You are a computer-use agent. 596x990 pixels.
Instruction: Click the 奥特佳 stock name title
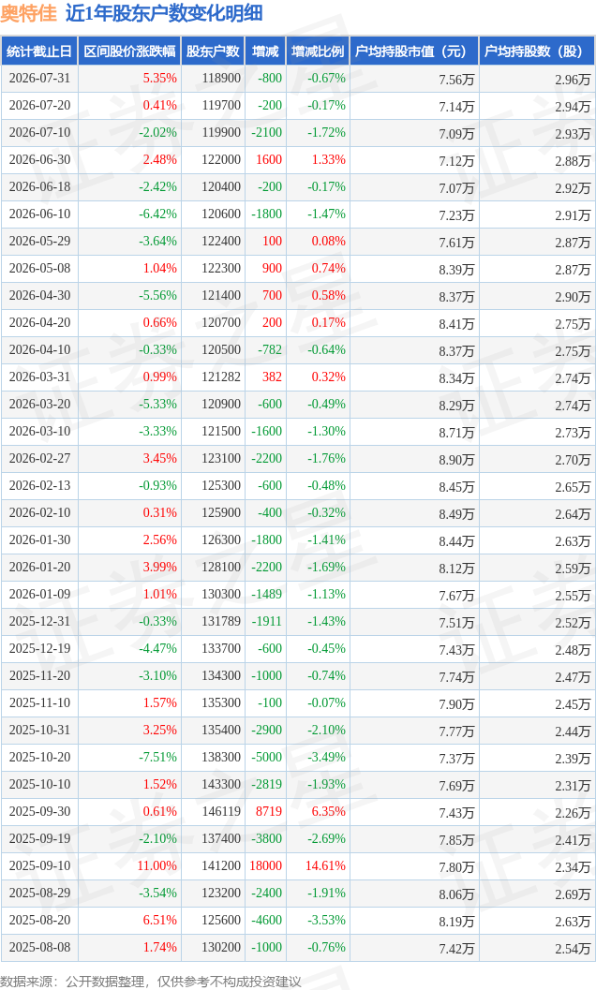[28, 13]
